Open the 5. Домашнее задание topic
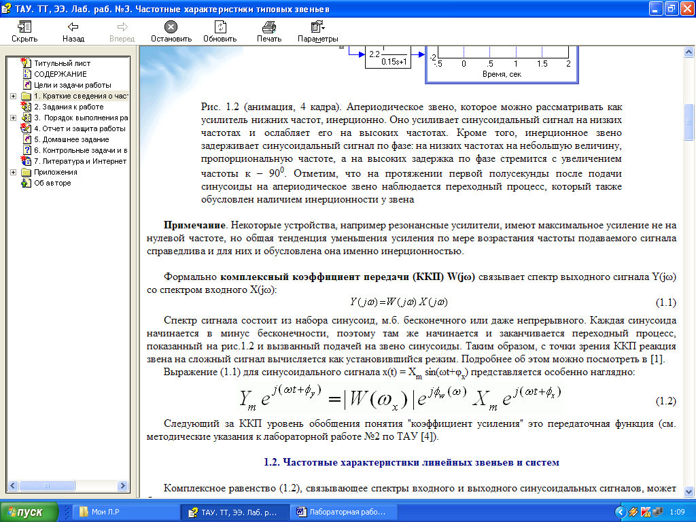This screenshot has height=522, width=696. (71, 139)
